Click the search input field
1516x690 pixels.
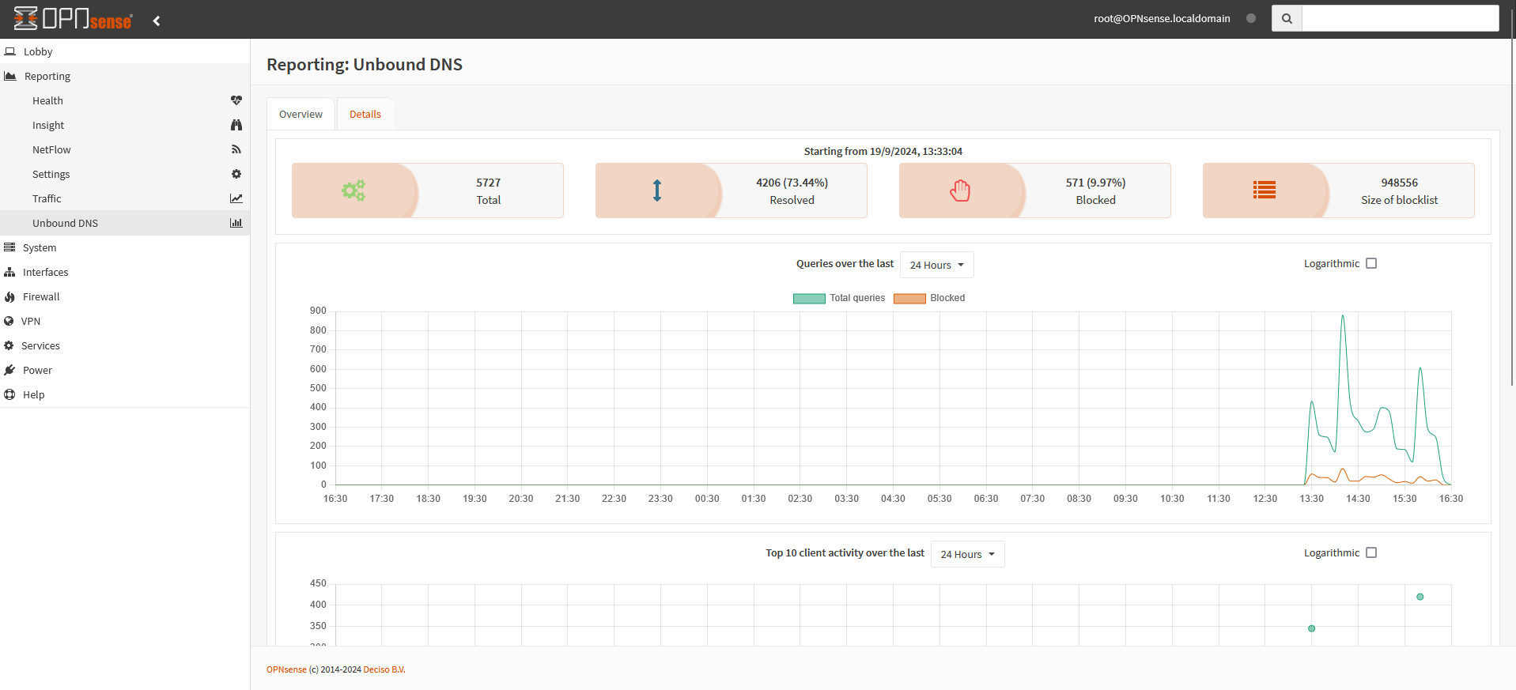point(1400,18)
